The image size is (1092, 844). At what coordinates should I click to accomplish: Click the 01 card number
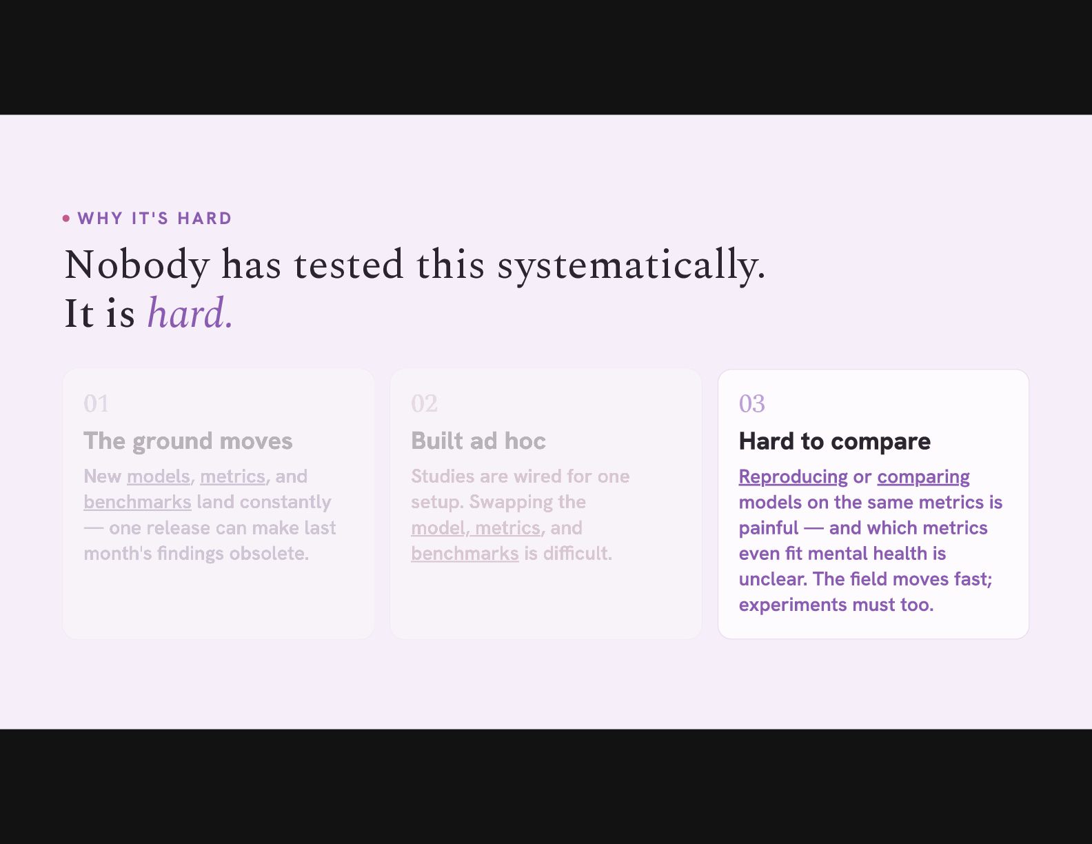click(97, 403)
